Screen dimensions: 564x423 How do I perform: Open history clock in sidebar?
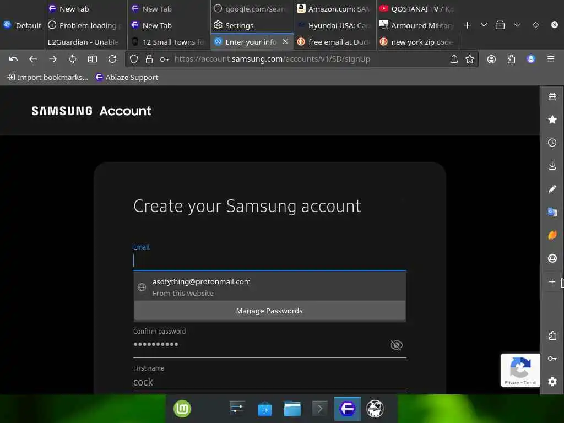pyautogui.click(x=552, y=143)
